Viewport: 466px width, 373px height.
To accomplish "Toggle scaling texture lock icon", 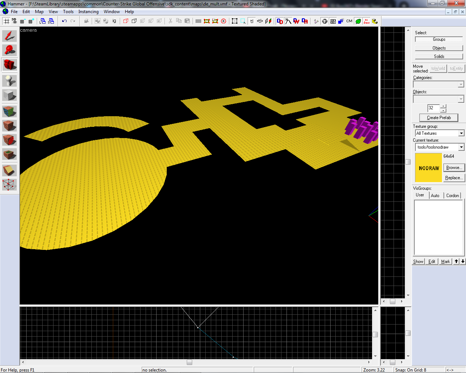I will point(260,21).
